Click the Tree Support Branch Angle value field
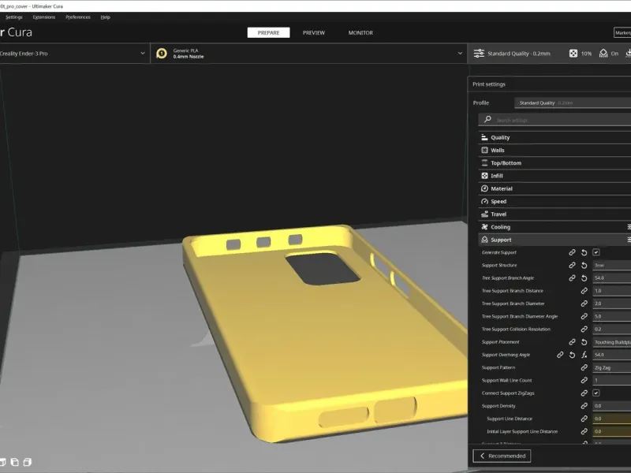This screenshot has width=631, height=473. click(x=612, y=278)
